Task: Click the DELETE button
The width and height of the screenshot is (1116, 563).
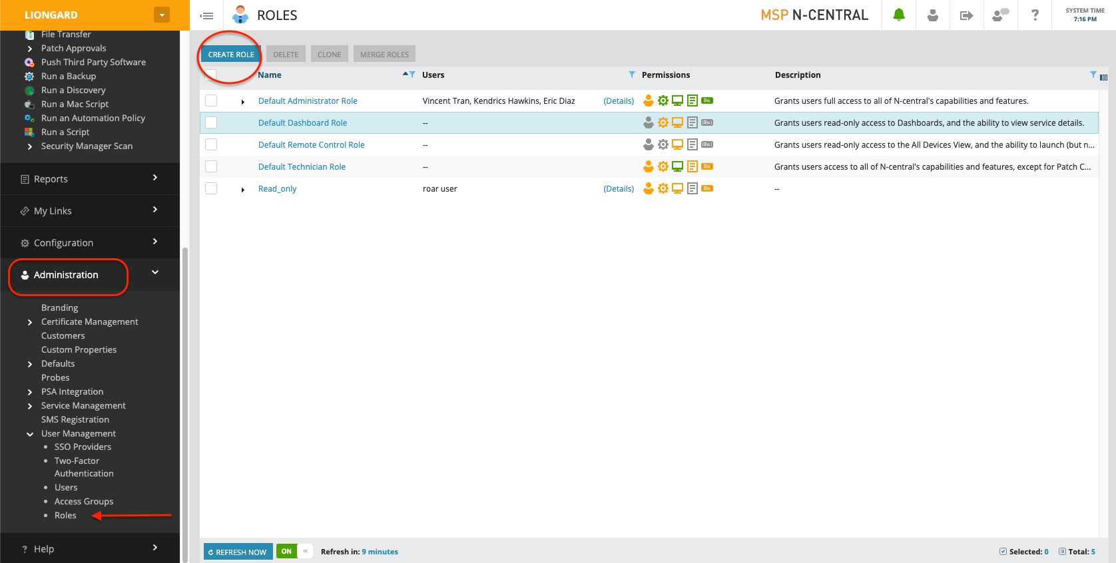Action: [286, 55]
